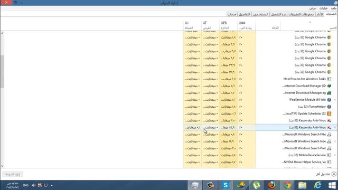Open Skype from the taskbar
338x190 pixels.
(x=226, y=185)
